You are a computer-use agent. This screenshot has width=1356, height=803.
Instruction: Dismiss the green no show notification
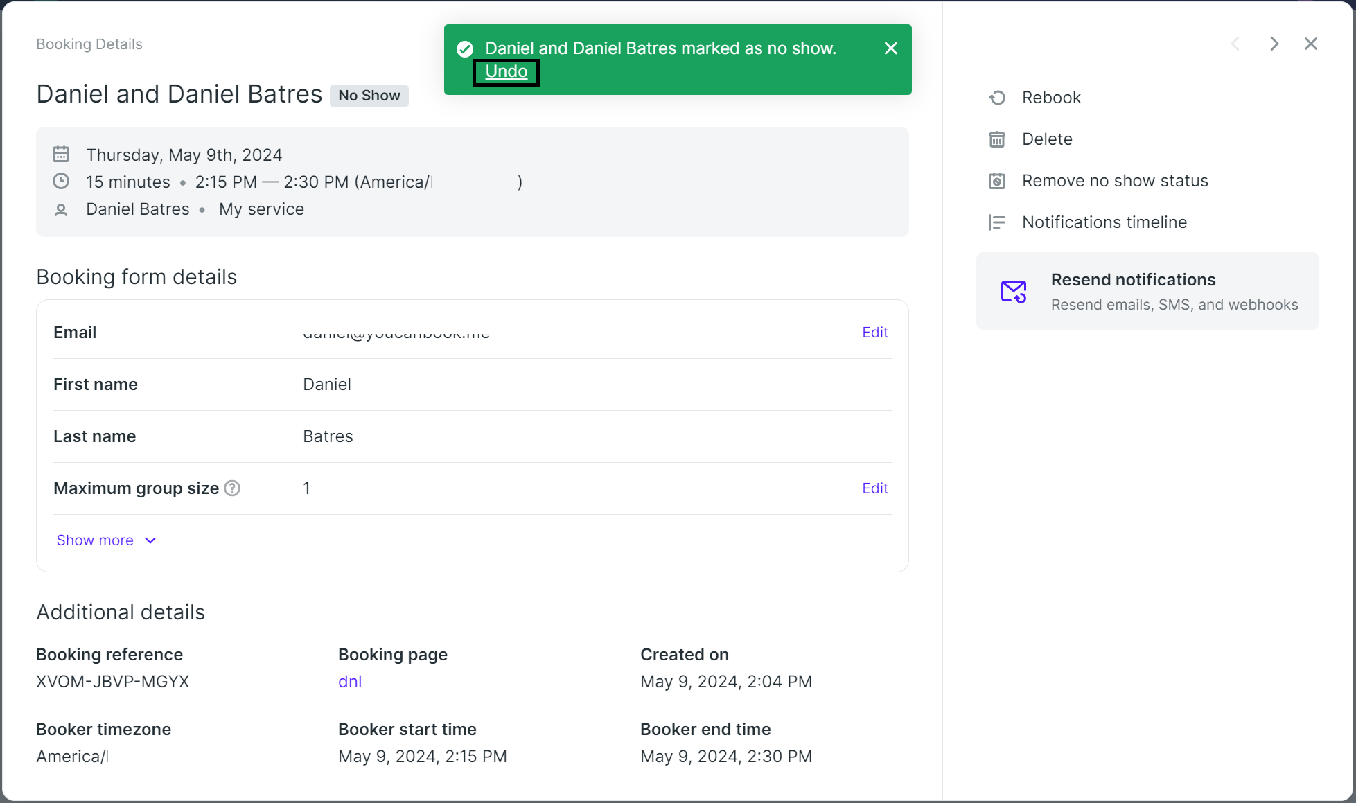point(891,48)
